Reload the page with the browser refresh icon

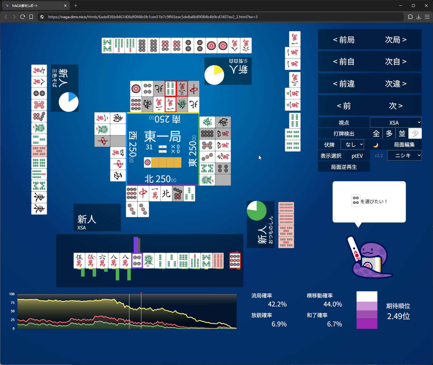point(23,17)
